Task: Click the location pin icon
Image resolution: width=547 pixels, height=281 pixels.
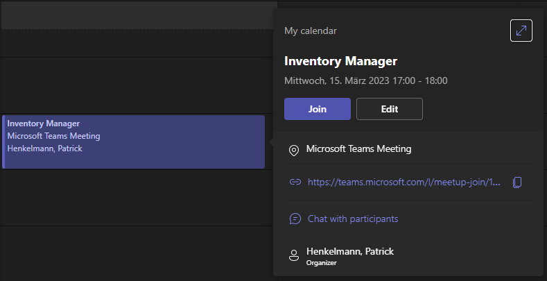Action: click(294, 150)
